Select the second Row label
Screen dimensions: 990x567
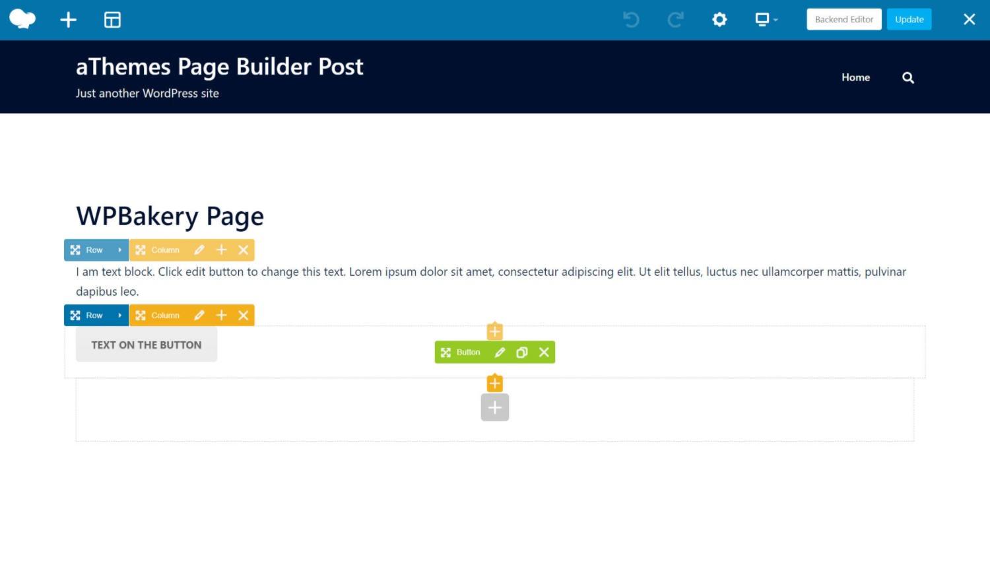pyautogui.click(x=94, y=316)
